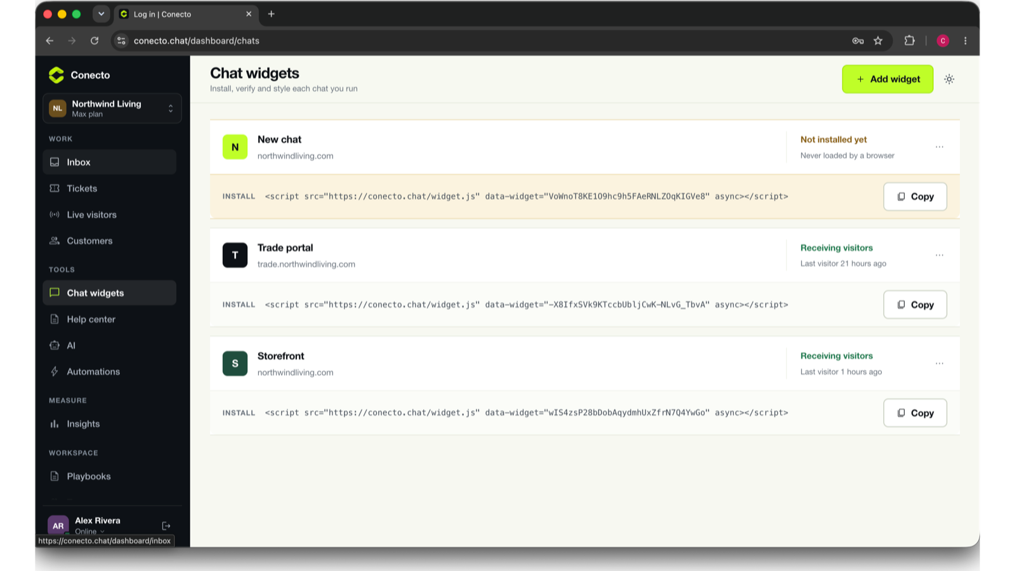Open more options for Storefront widget
This screenshot has width=1015, height=571.
940,364
